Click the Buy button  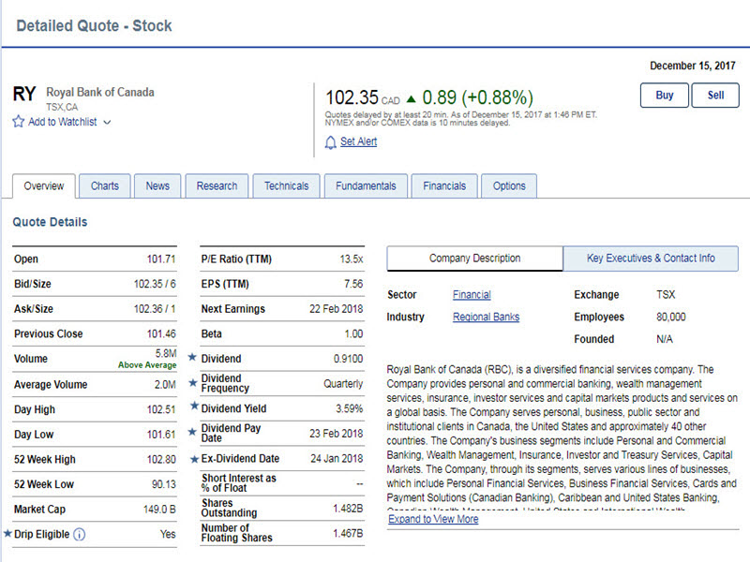click(x=664, y=96)
